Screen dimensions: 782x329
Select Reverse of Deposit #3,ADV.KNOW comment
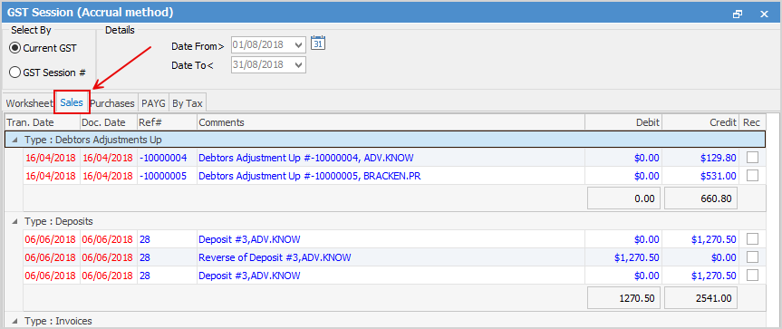[275, 257]
